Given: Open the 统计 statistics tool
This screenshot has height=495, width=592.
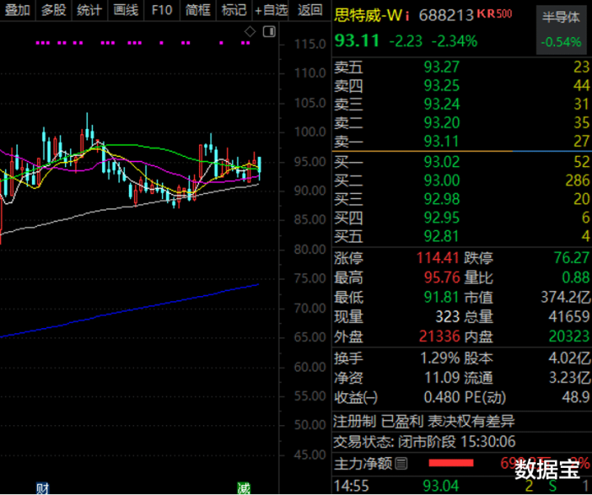Looking at the screenshot, I should tap(90, 10).
